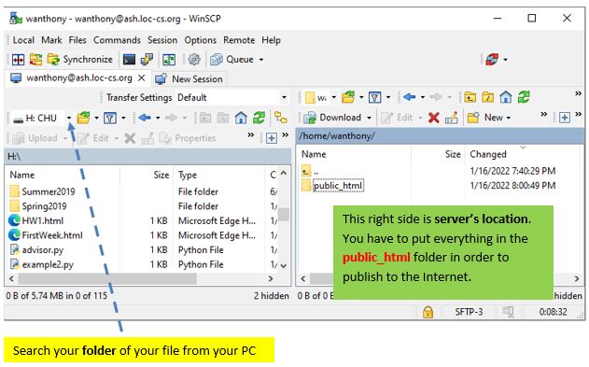Sort remote files by Changed column
Screen dimensions: 589x367
tap(488, 154)
